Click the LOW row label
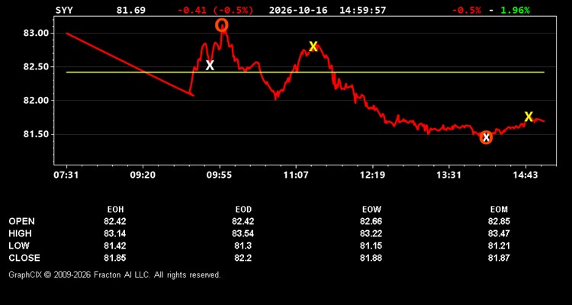Image resolution: width=572 pixels, height=305 pixels. [19, 246]
